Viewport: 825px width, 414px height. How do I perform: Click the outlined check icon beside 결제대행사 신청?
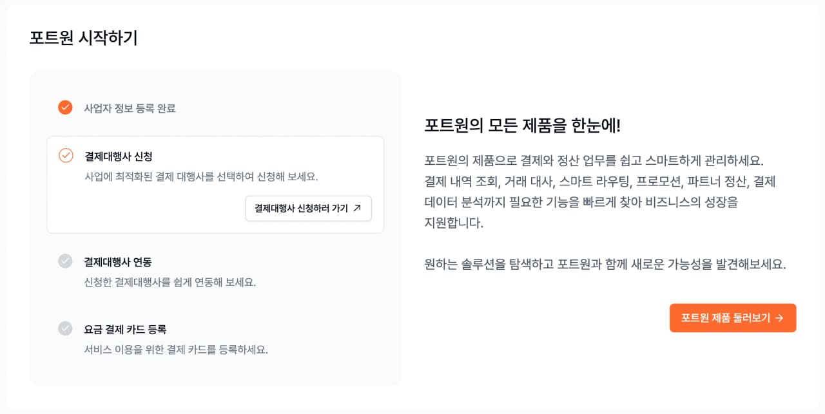click(66, 155)
